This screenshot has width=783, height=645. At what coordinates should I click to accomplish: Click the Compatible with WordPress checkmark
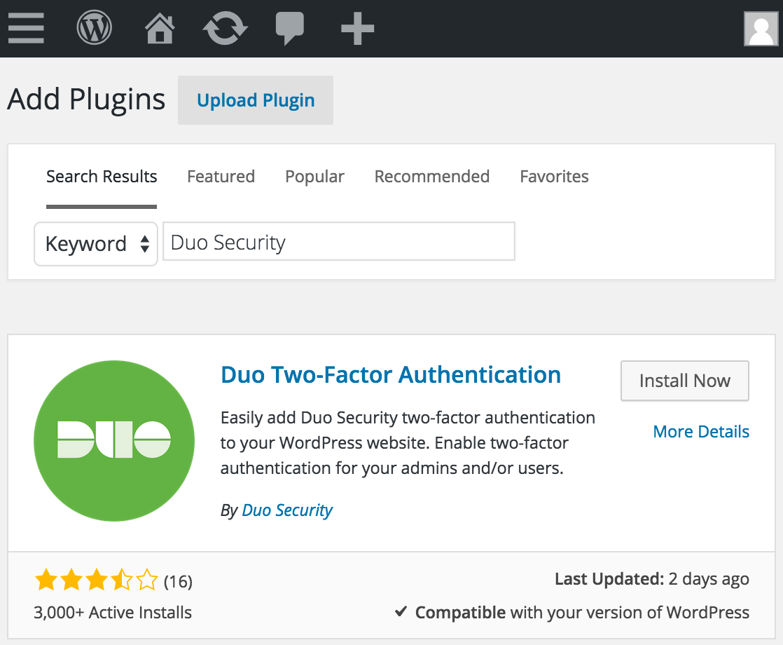[x=401, y=611]
